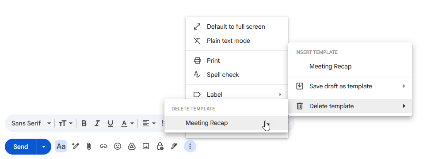Click the full screen arrows icon
The image size is (427, 159).
[197, 26]
